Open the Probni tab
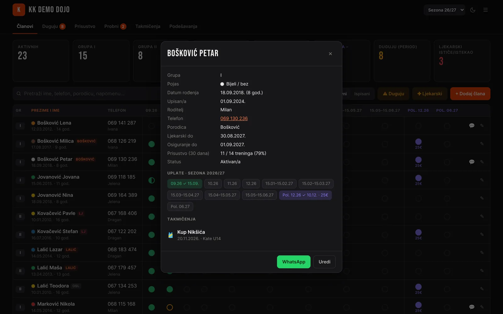This screenshot has width=503, height=314. 115,26
